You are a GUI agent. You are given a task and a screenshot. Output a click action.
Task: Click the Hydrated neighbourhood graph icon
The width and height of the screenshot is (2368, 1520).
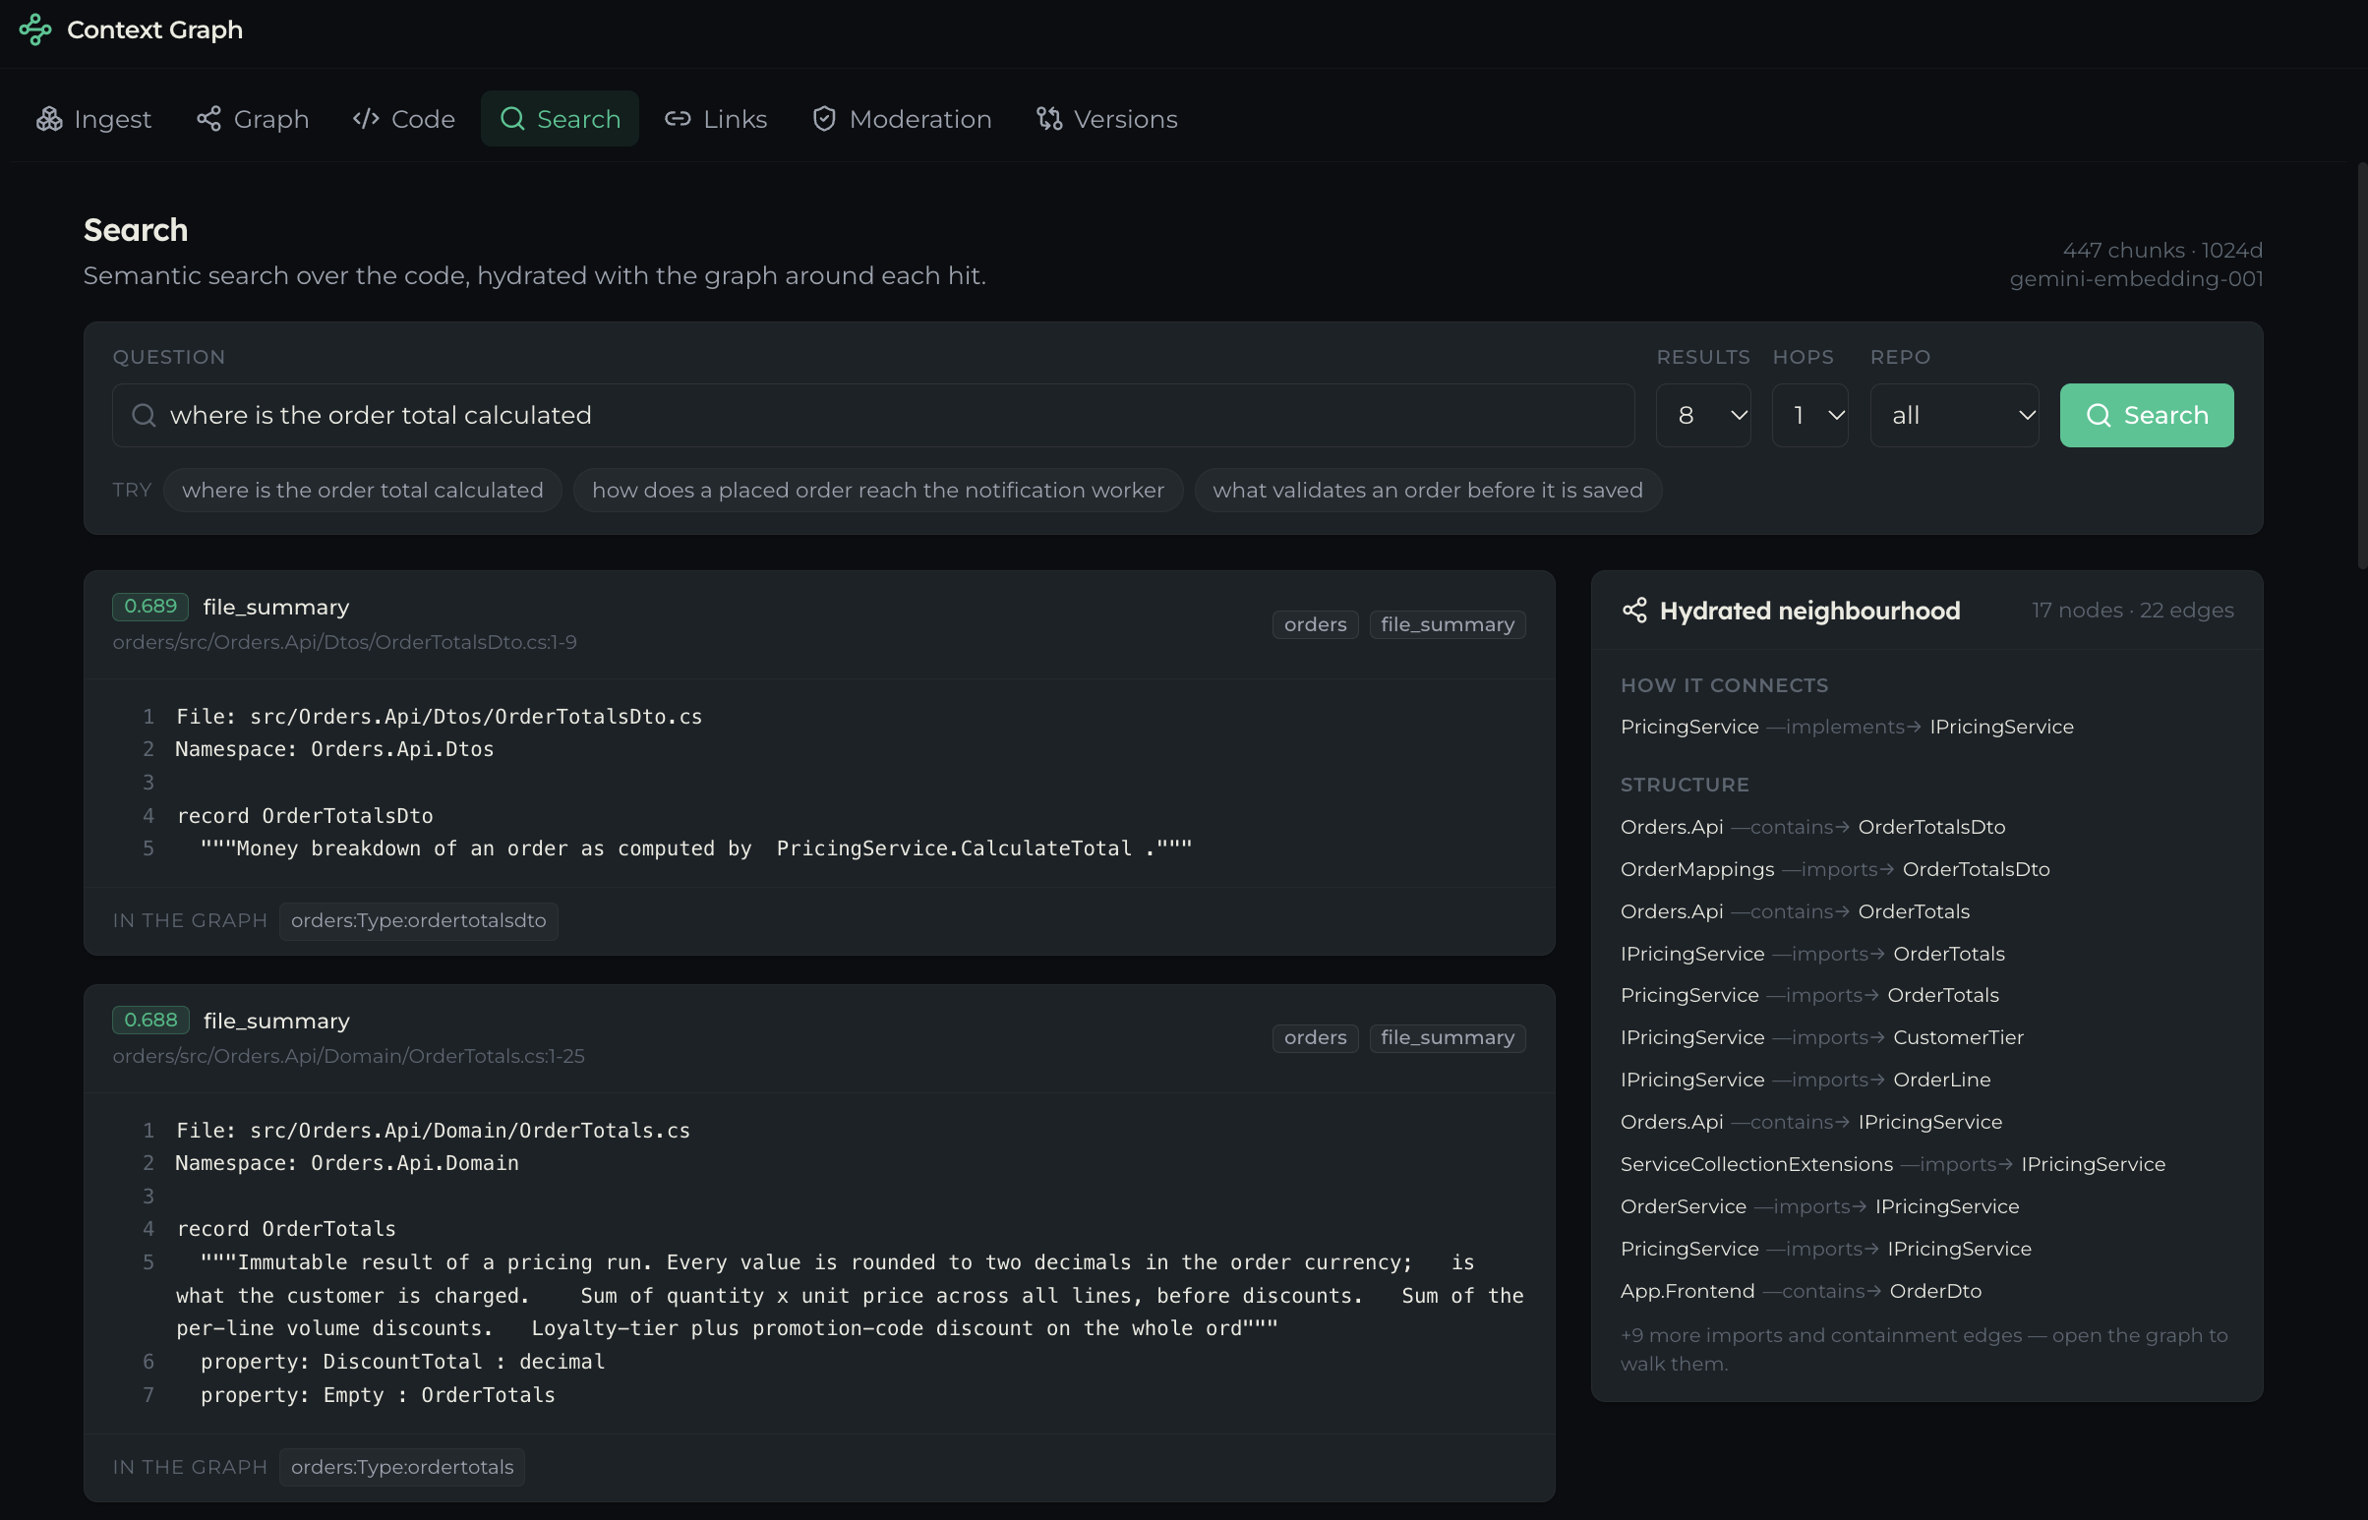tap(1634, 610)
